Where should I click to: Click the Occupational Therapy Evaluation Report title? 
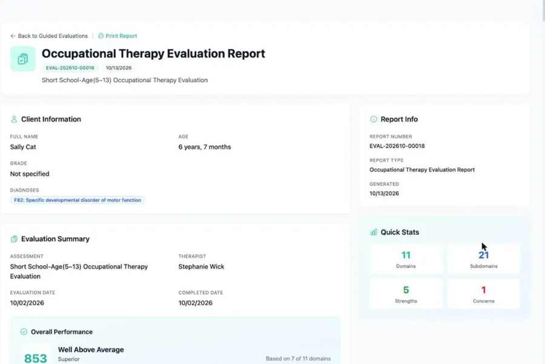[x=153, y=53]
